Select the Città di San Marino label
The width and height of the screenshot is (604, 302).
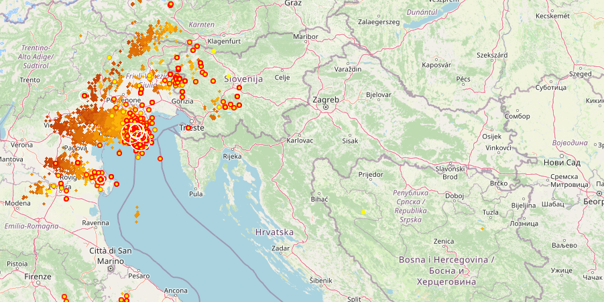tap(111, 256)
